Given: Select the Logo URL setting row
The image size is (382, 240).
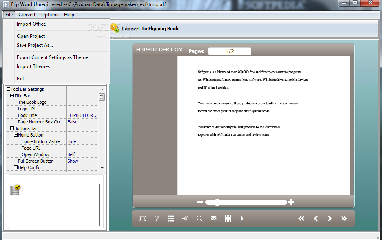Looking at the screenshot, I should click(x=52, y=109).
